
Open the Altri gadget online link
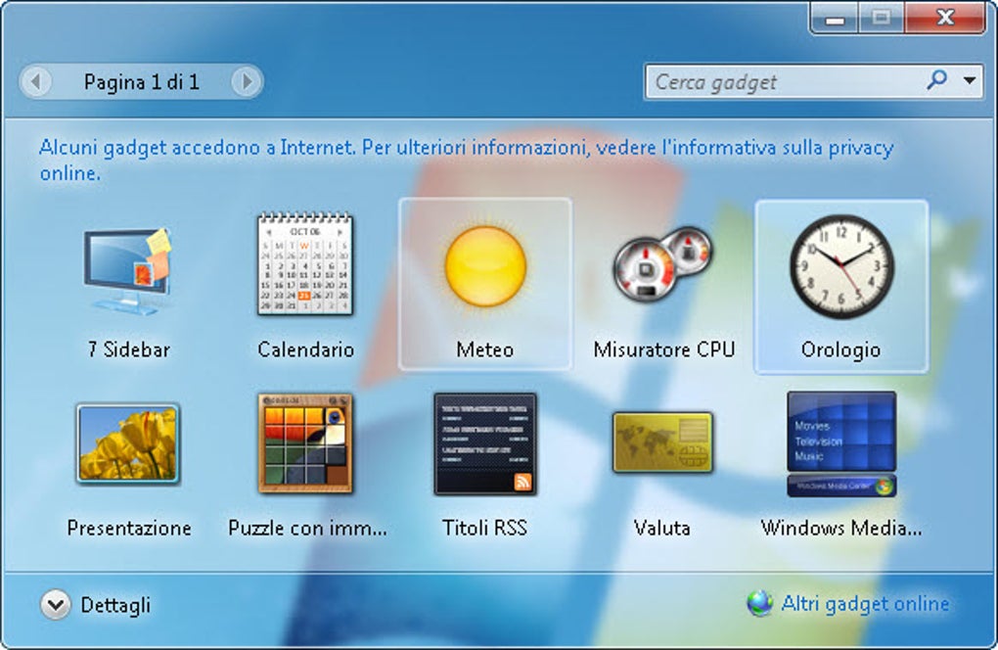point(865,604)
